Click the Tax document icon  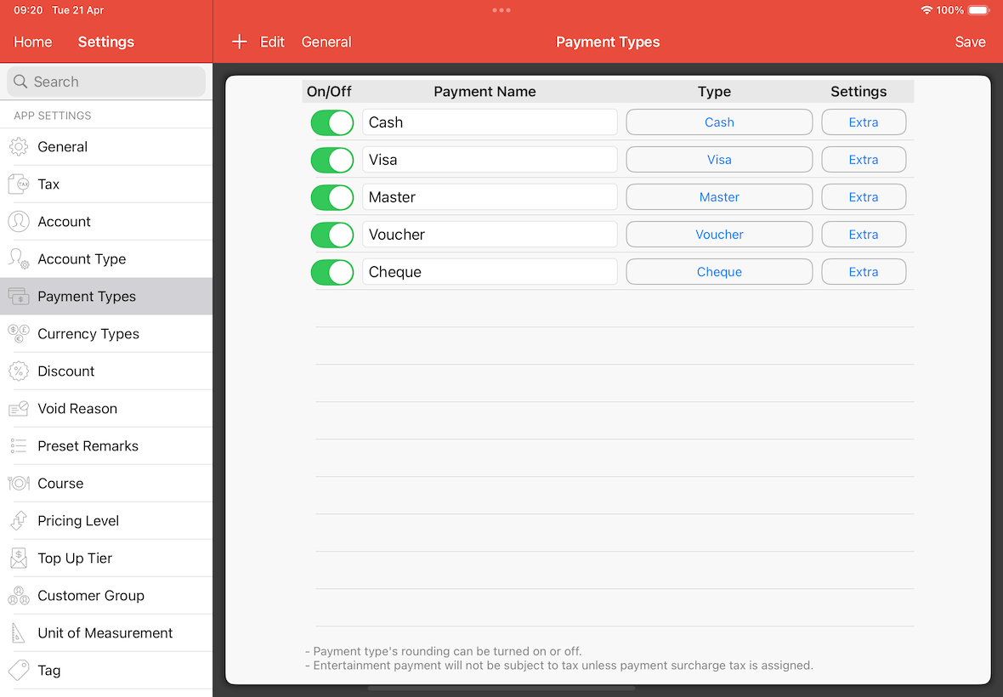tap(19, 184)
